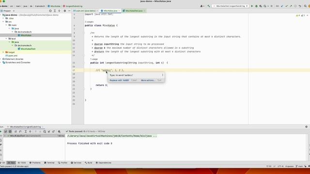Click longestSubstring in breadcrumb bar
Screen dimensions: 310x174
(73, 6)
